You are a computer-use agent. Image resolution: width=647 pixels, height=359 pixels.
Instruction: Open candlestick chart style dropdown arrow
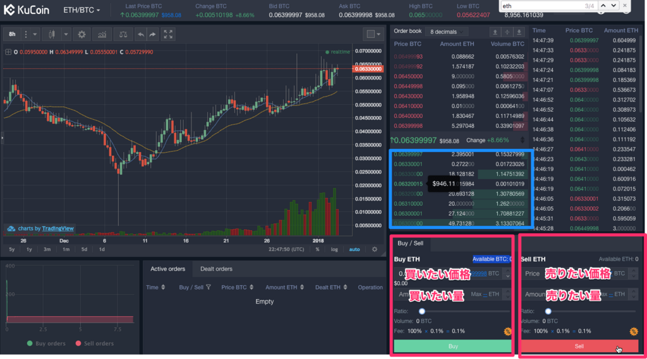(66, 34)
